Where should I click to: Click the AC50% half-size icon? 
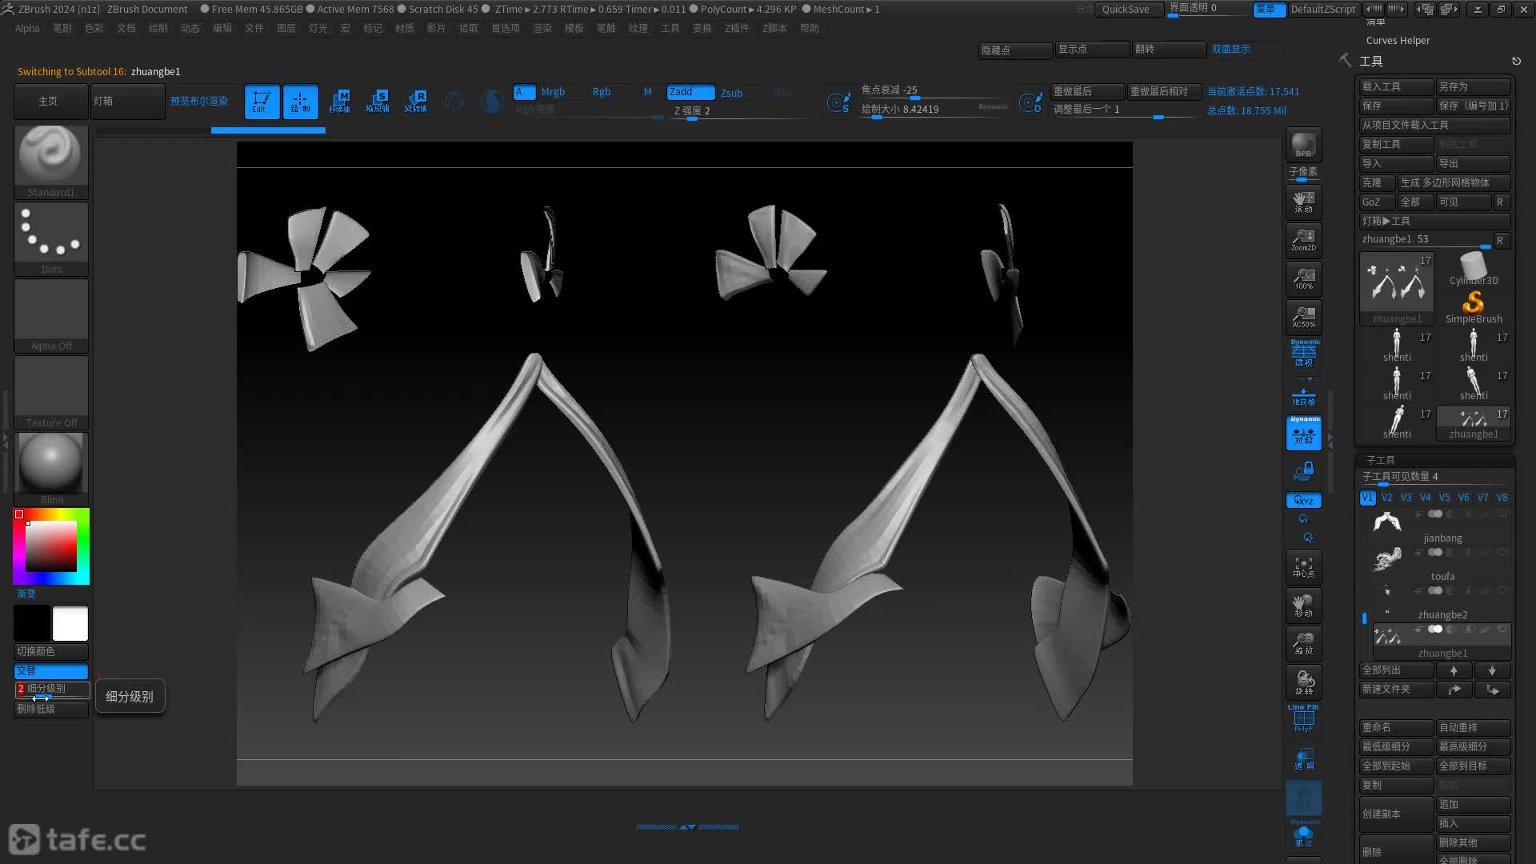(x=1303, y=317)
